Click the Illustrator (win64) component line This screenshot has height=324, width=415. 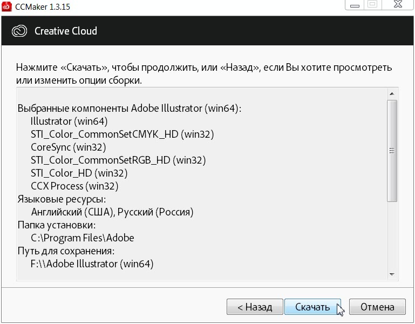click(x=69, y=121)
